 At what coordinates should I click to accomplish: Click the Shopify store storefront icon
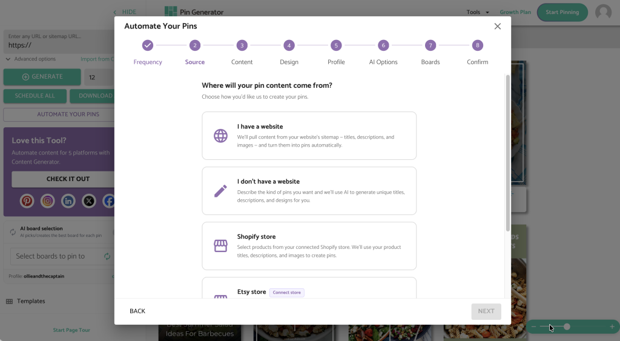(x=220, y=246)
